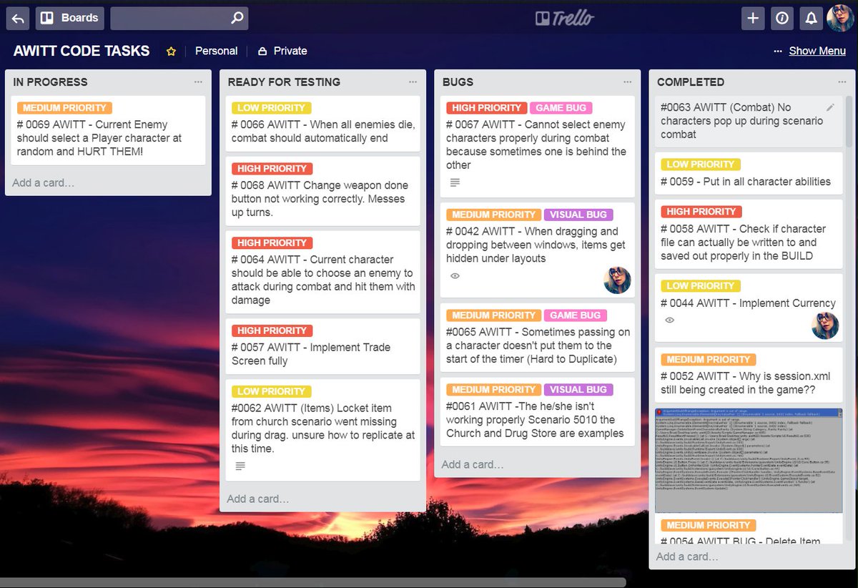Open card #0064 choose an enemy to attack
Screen dimensions: 858x588
tap(322, 273)
